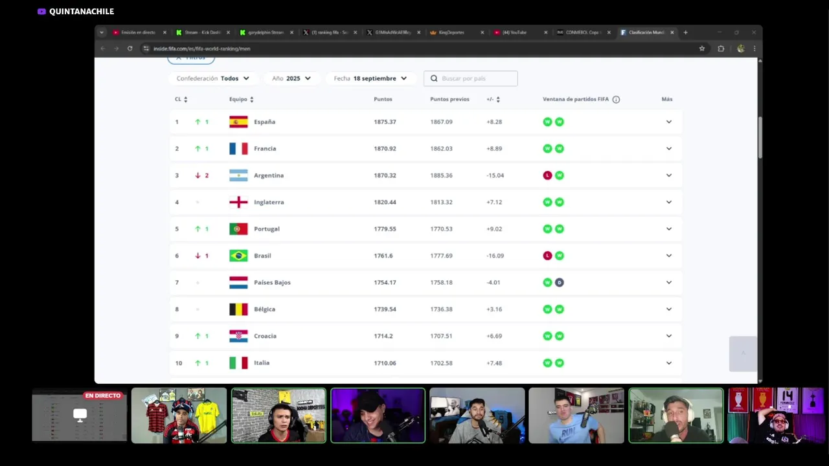The image size is (829, 466).
Task: Click the back-to-top floating button
Action: [x=743, y=353]
